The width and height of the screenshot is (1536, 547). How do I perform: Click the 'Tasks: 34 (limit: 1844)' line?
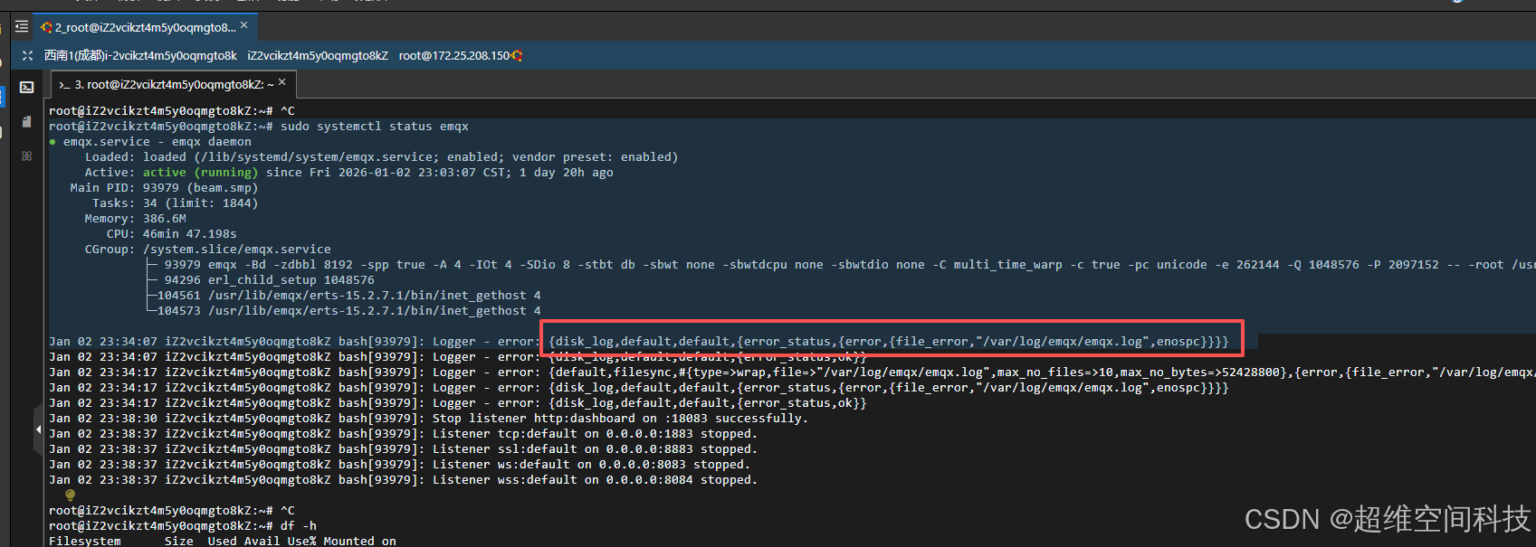175,203
